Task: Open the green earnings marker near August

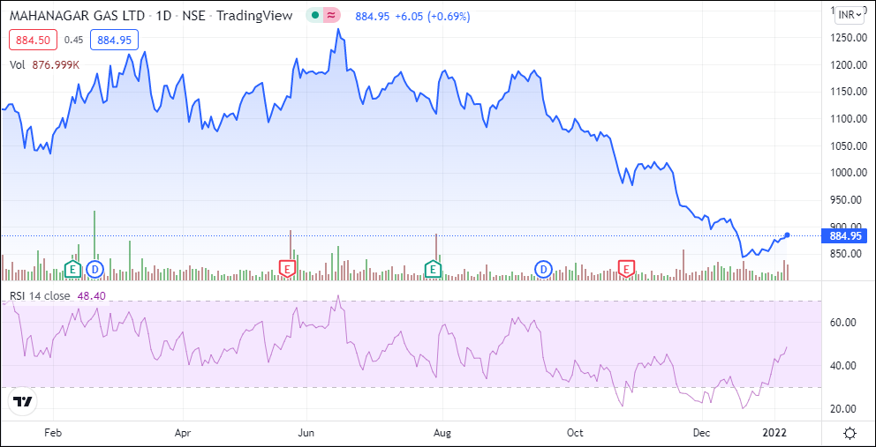Action: (433, 269)
